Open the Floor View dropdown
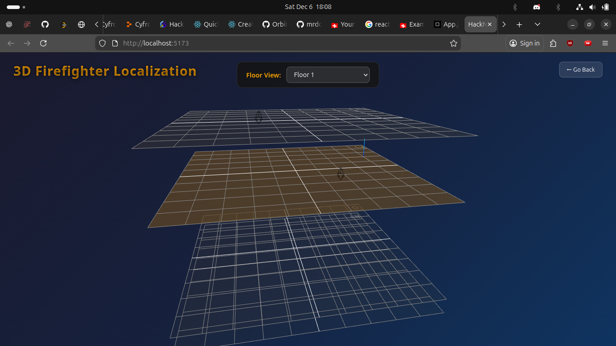The height and width of the screenshot is (346, 616). pyautogui.click(x=328, y=75)
